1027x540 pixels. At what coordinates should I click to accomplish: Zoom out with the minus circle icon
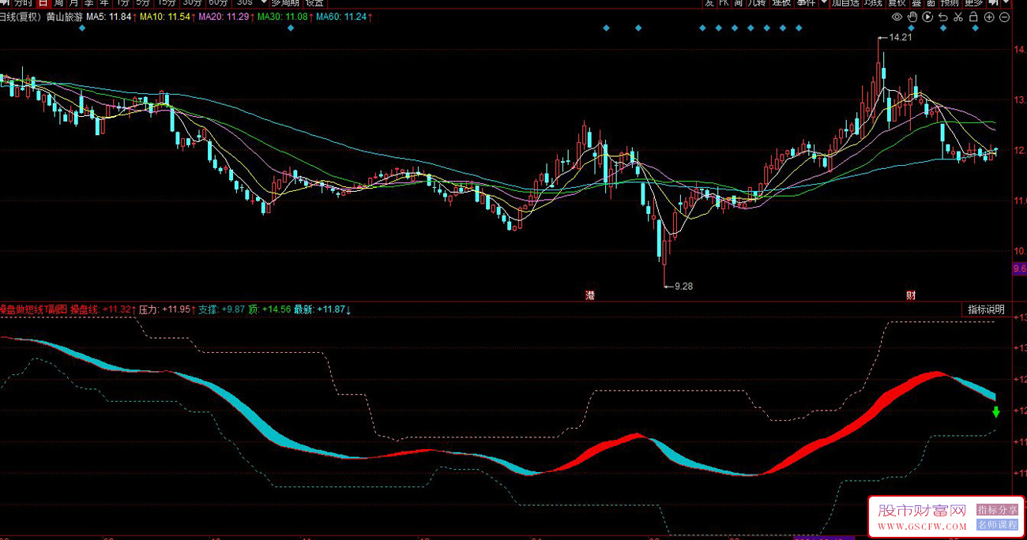pos(1005,17)
